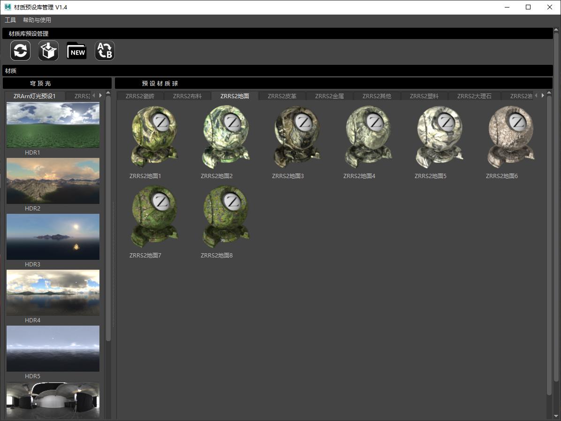This screenshot has width=561, height=421.
Task: Select the ZRRS2地面8 material ball
Action: tap(226, 217)
